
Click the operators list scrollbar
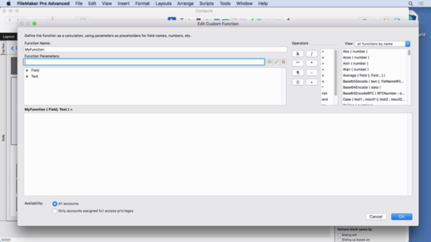tap(335, 73)
